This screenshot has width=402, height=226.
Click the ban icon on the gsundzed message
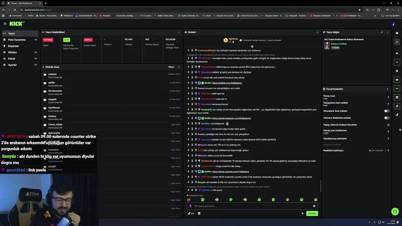tap(196, 190)
